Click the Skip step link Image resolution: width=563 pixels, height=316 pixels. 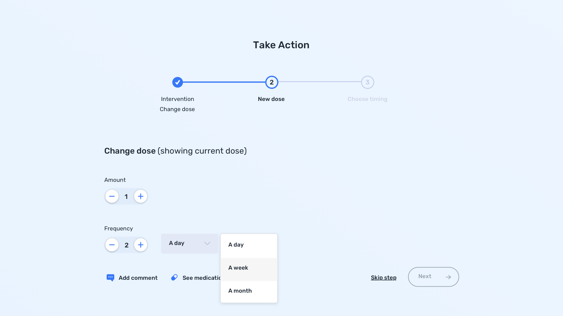click(383, 278)
